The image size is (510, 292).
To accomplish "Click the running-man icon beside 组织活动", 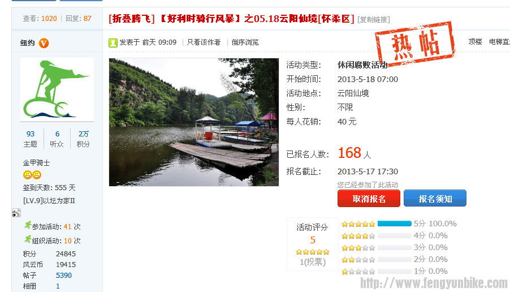I will pyautogui.click(x=28, y=239).
